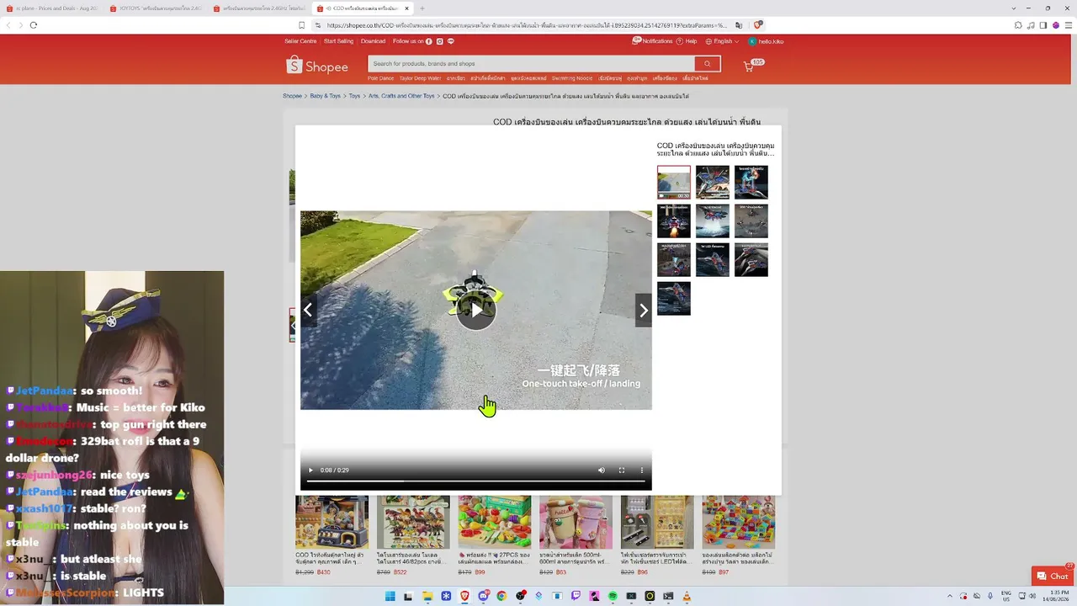Click the Shopee breadcrumb link

click(292, 96)
